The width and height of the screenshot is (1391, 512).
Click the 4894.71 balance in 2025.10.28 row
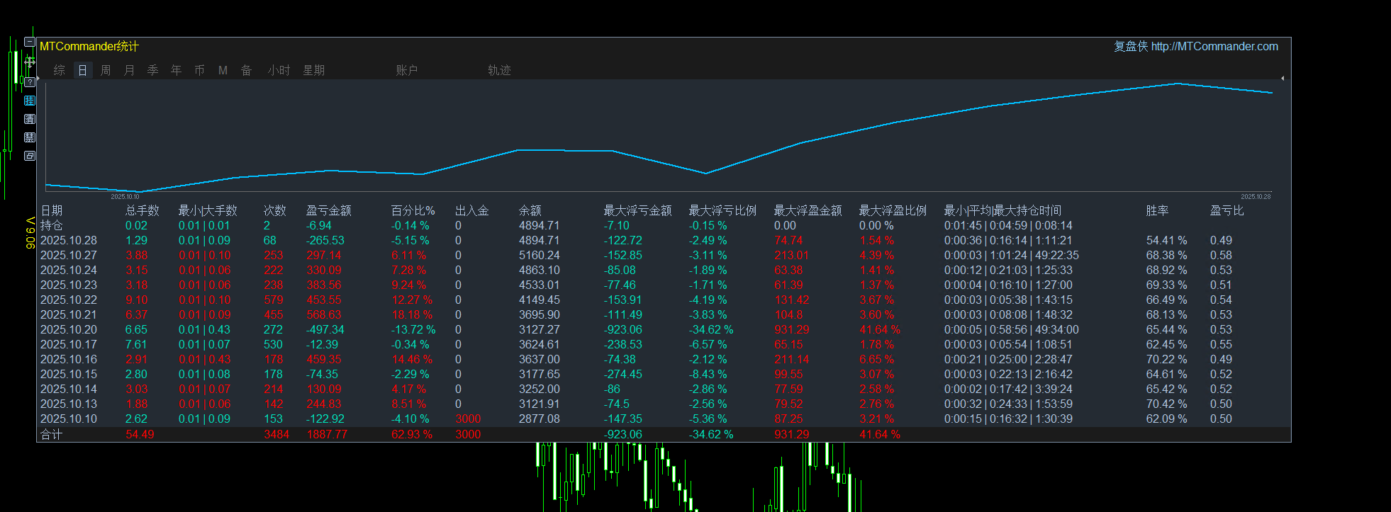tap(539, 240)
